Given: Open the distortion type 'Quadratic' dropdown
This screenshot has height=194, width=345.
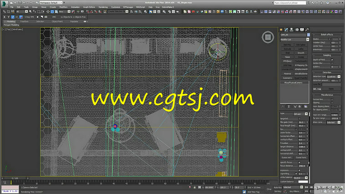Looking at the screenshot, I should pyautogui.click(x=334, y=77).
